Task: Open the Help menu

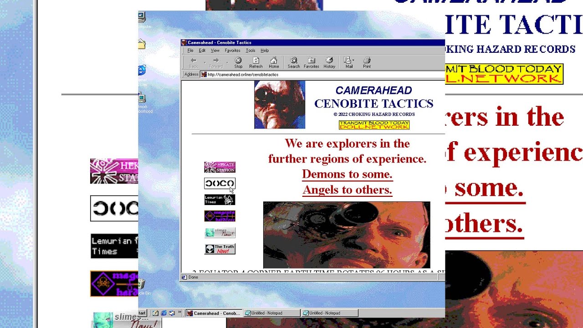Action: click(x=265, y=51)
